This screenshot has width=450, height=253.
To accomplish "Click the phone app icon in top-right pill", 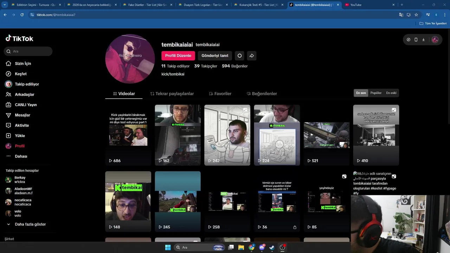I will (416, 40).
